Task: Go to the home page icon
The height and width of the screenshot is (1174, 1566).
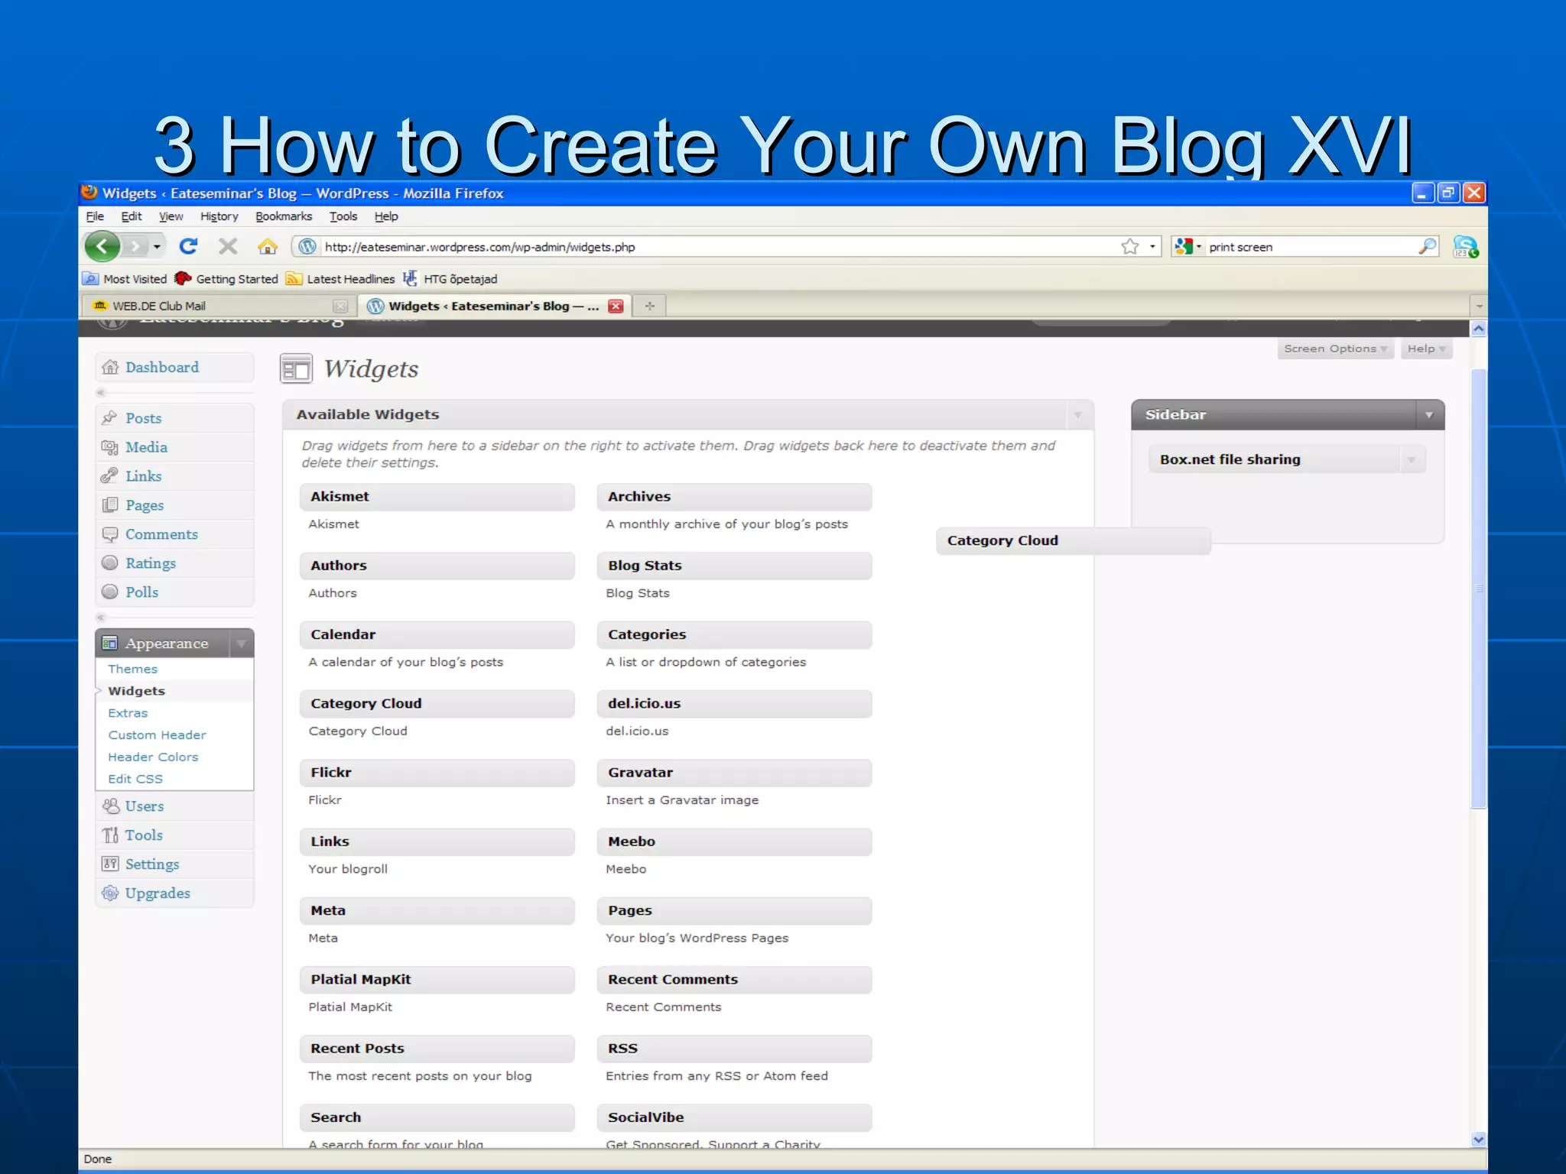Action: click(268, 246)
